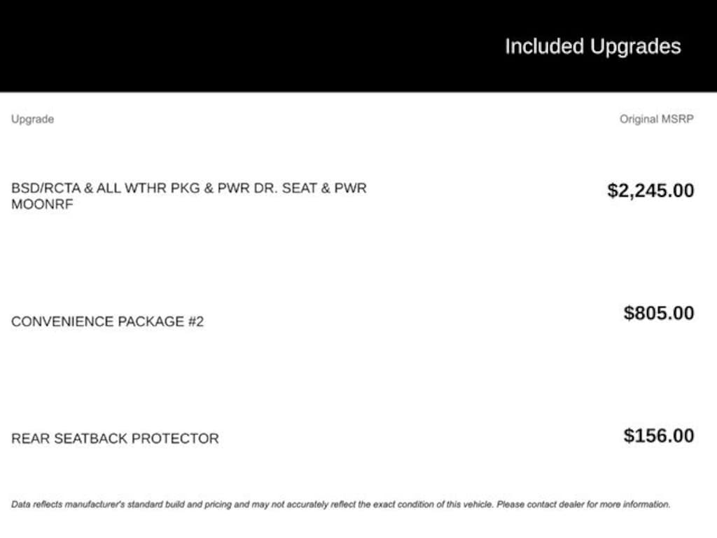Image resolution: width=717 pixels, height=538 pixels.
Task: Click the REAR SEATBACK PROTECTOR upgrade name
Action: (115, 439)
